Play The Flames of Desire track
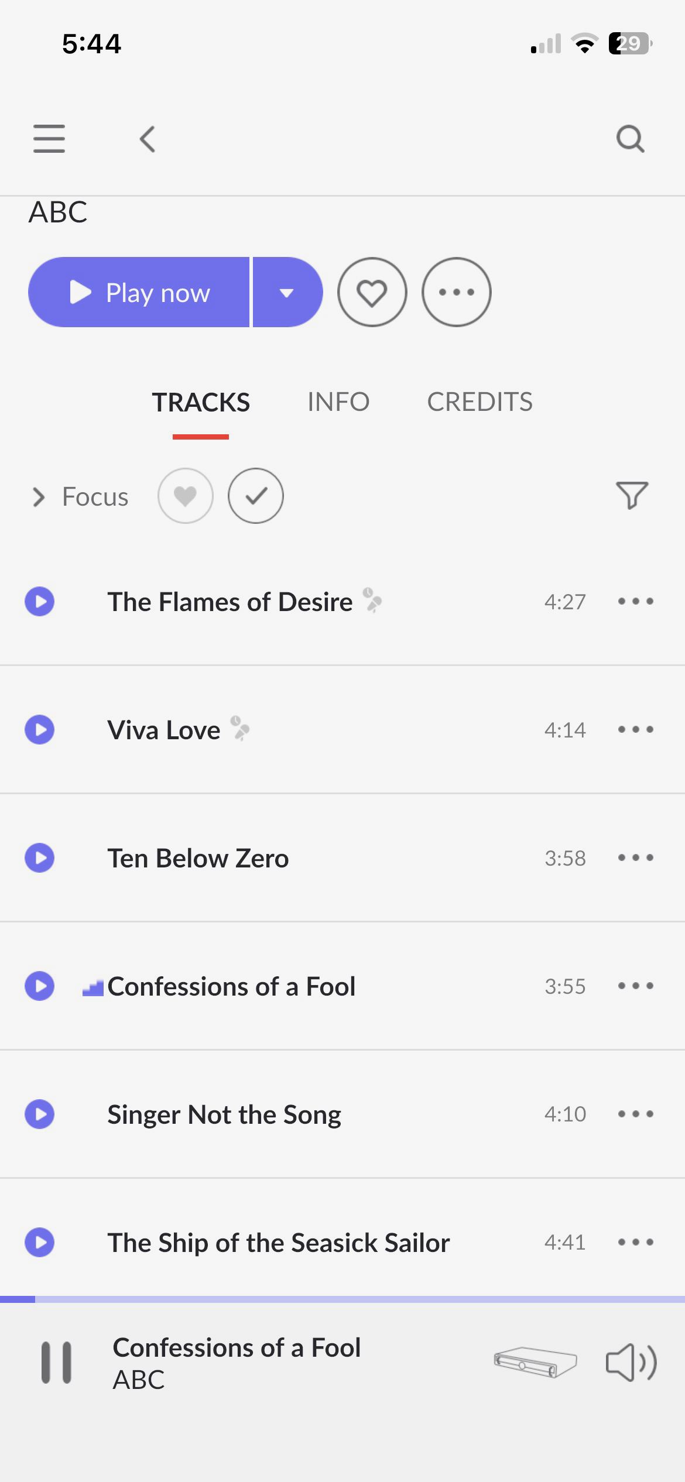This screenshot has height=1482, width=685. point(40,601)
